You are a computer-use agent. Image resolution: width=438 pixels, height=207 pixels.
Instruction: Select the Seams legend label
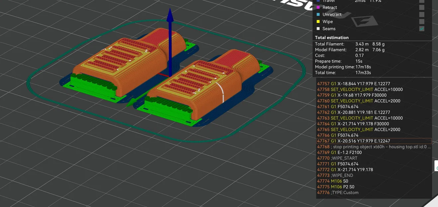(x=329, y=29)
